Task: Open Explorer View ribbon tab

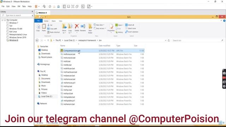Action: point(60,21)
